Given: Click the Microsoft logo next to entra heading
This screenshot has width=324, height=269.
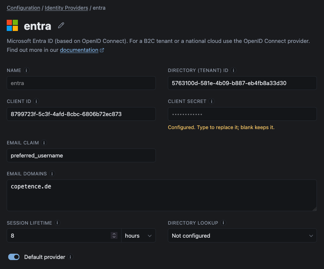Looking at the screenshot, I should point(12,25).
